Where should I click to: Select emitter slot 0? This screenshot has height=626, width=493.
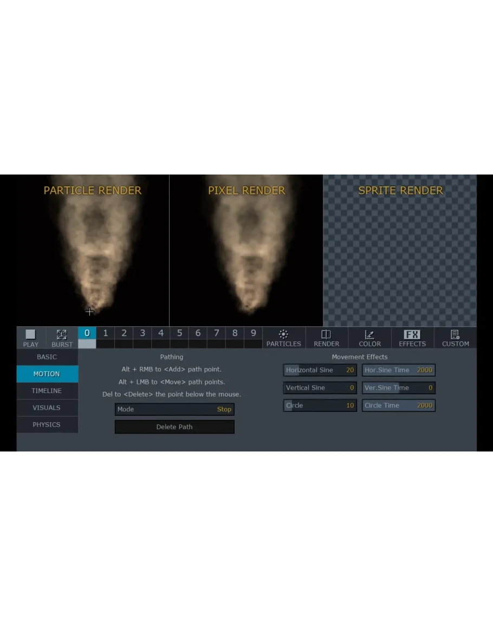point(87,333)
